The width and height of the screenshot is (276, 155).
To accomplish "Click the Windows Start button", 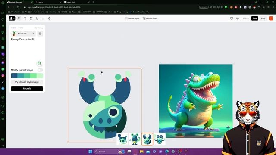I will [x=90, y=152].
